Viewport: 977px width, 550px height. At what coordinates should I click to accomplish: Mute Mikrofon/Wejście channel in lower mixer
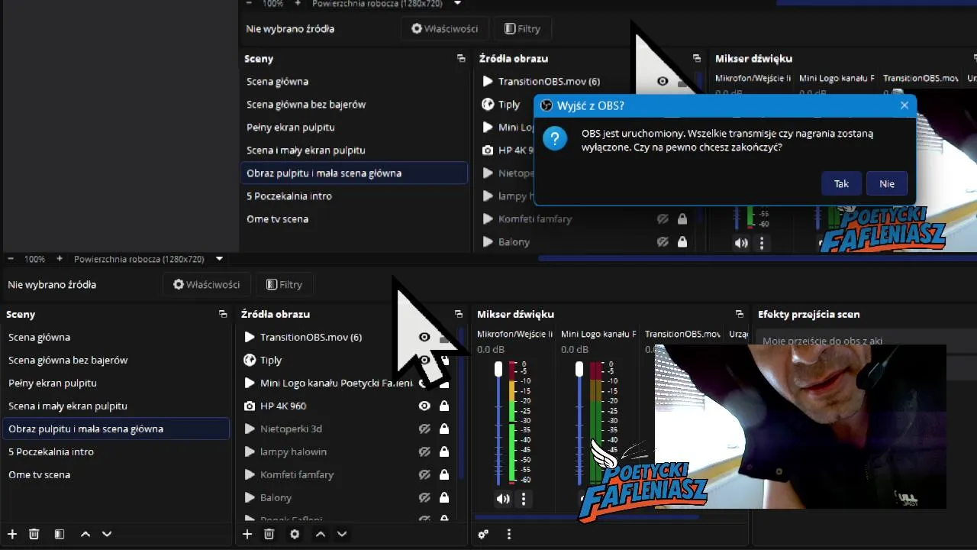pyautogui.click(x=503, y=499)
